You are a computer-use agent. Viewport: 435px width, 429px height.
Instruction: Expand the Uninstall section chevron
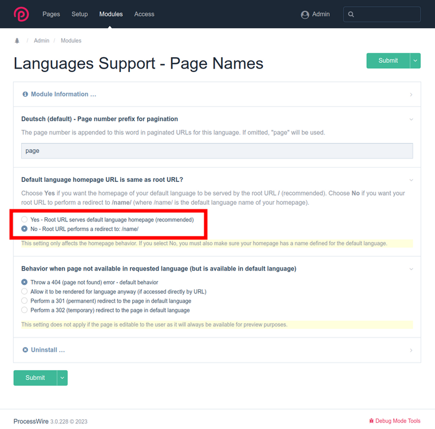[x=411, y=350]
